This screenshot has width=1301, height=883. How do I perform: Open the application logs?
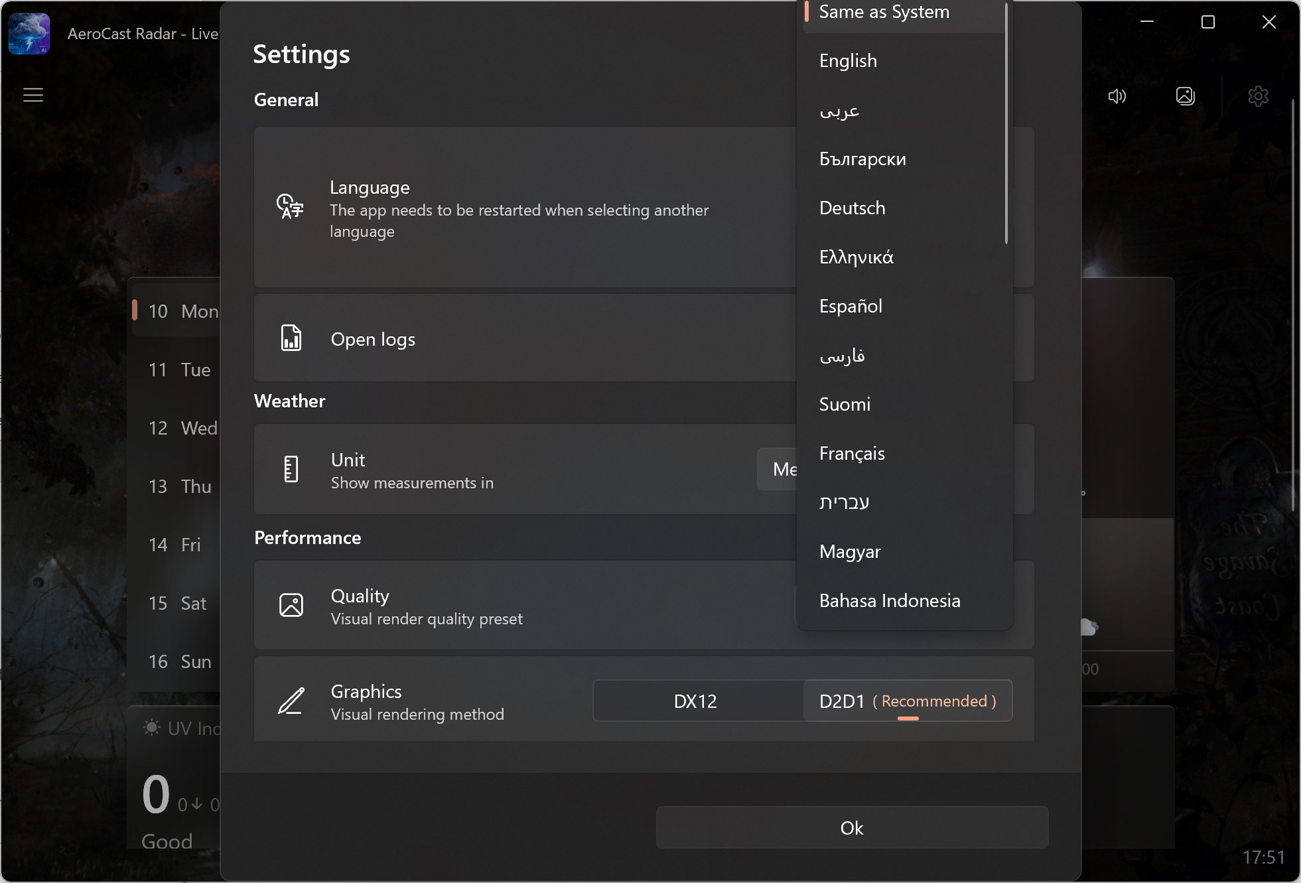374,338
